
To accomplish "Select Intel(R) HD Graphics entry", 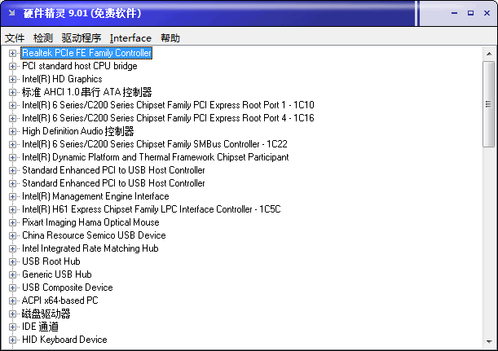I will pos(62,79).
